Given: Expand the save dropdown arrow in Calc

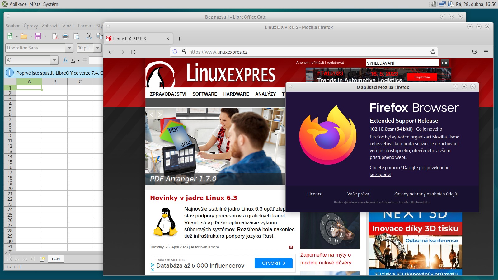Looking at the screenshot, I should 45,36.
